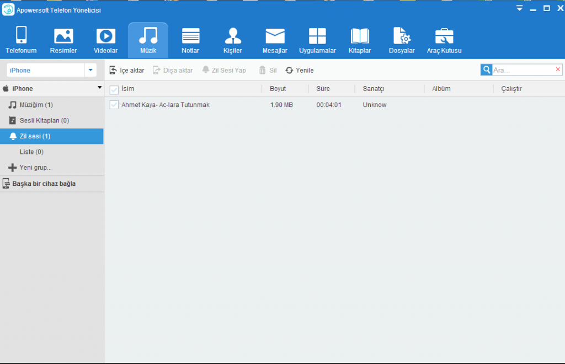Collapse the iPhone tree section
This screenshot has width=565, height=364.
click(100, 88)
